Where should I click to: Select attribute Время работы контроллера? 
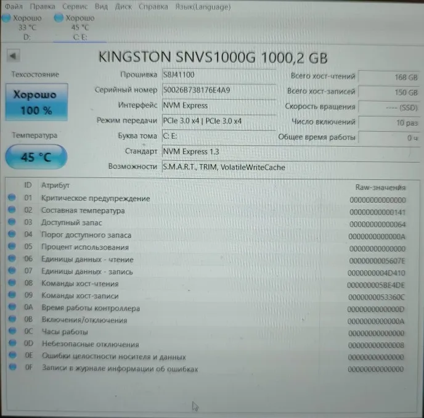coord(91,308)
